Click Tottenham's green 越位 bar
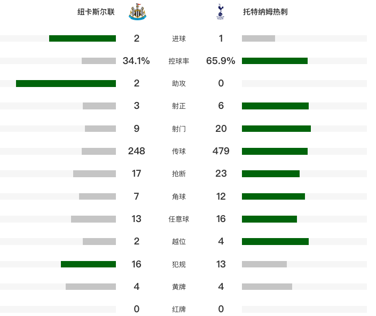Image resolution: width=376 pixels, height=316 pixels. (x=275, y=241)
